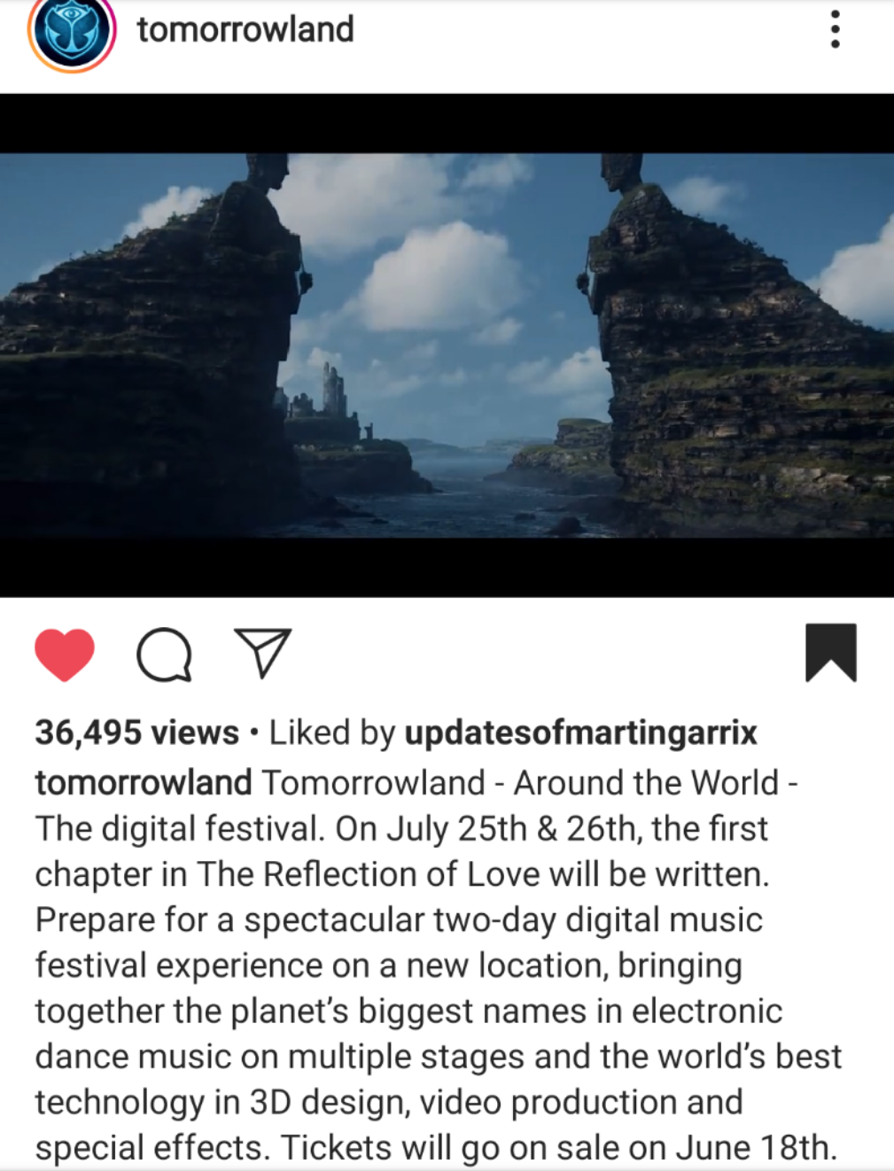Tap tomorrowland username in caption

point(144,783)
